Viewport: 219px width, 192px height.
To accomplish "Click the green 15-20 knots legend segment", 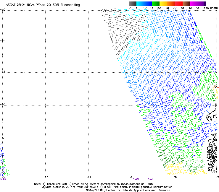I will [156, 4].
